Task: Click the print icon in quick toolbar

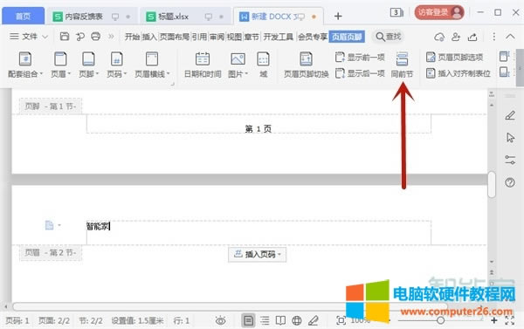Action: click(x=95, y=37)
